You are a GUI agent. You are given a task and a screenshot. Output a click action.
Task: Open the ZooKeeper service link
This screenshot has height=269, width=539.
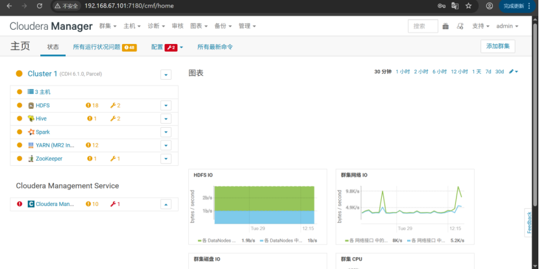49,159
